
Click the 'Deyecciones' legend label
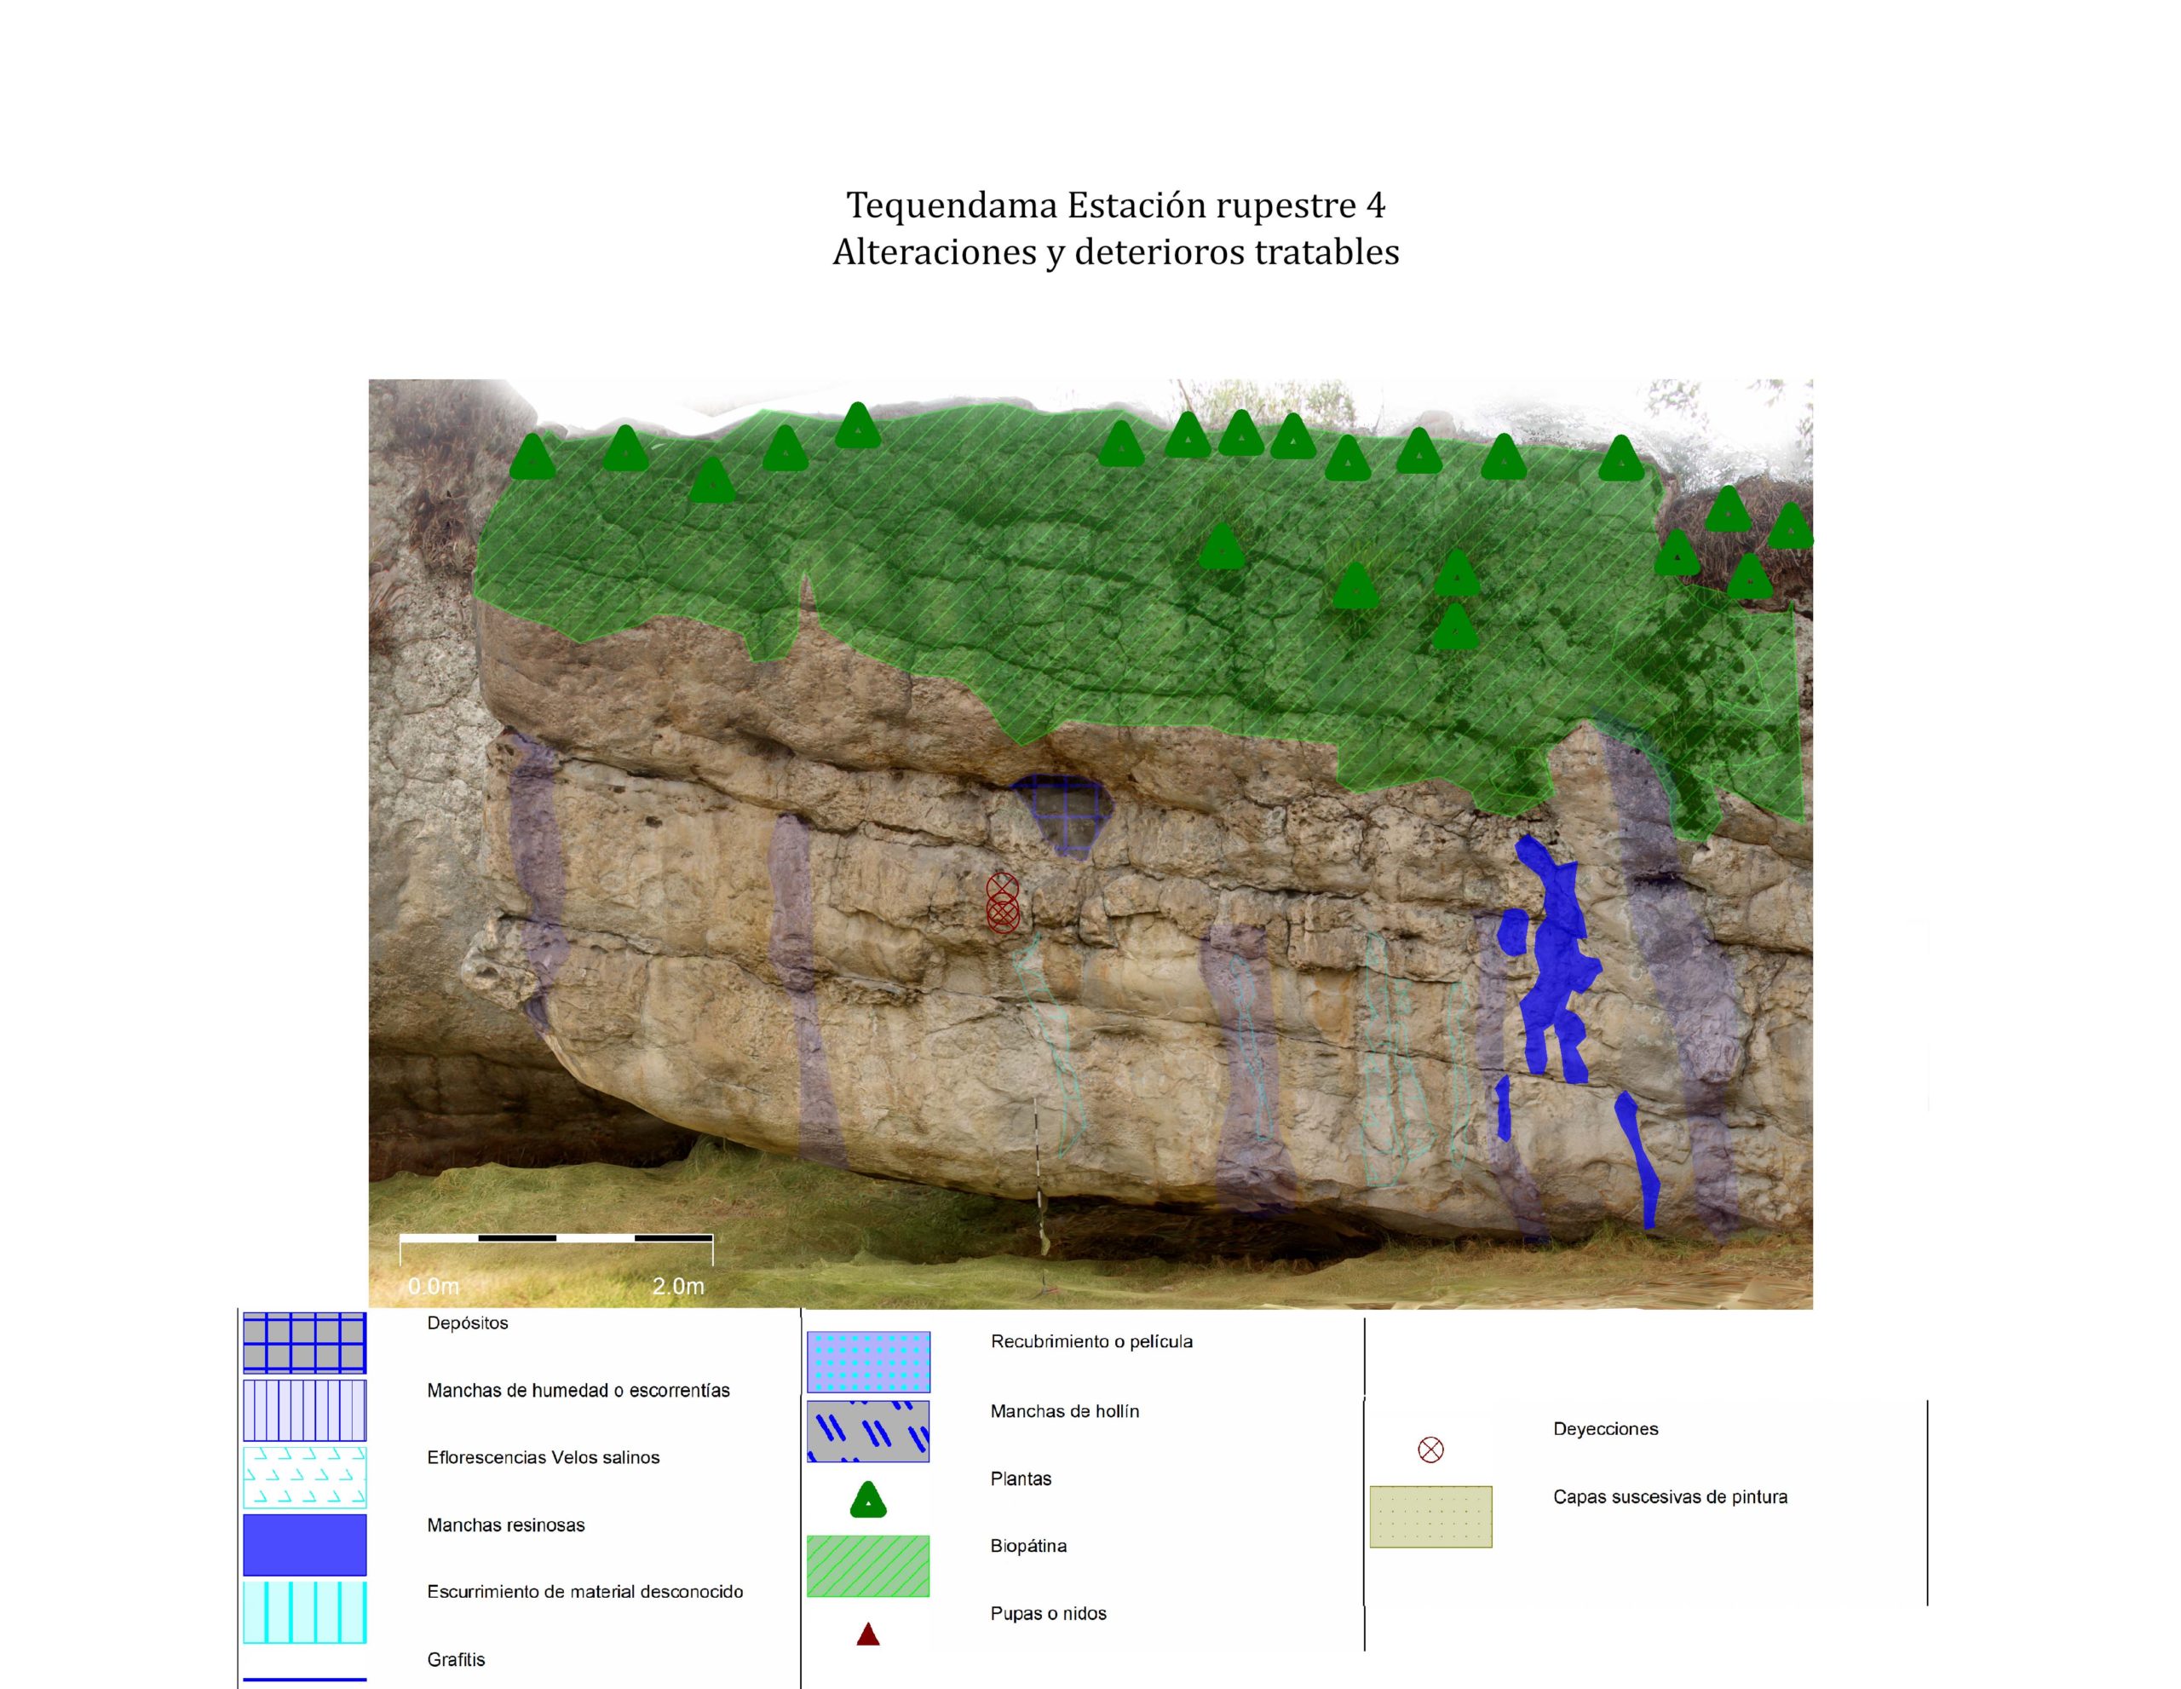pos(1606,1429)
